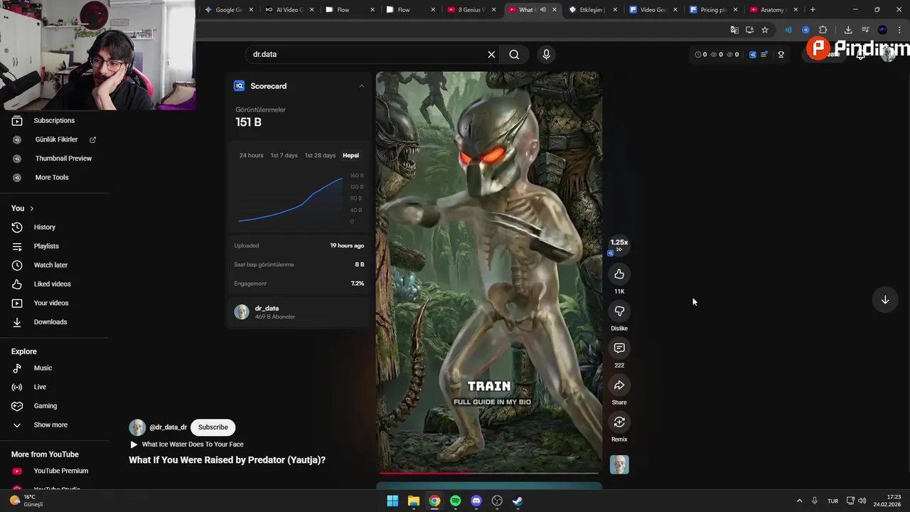
Task: Show hidden system tray icons
Action: point(799,501)
